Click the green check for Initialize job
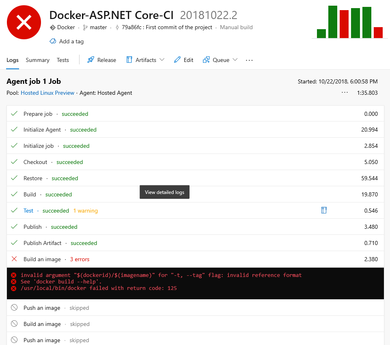The width and height of the screenshot is (390, 345). pyautogui.click(x=15, y=145)
